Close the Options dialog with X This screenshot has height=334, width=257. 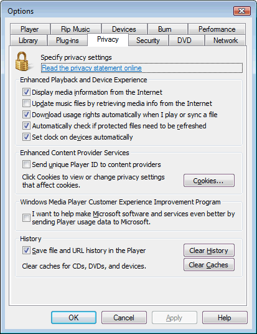coord(242,11)
